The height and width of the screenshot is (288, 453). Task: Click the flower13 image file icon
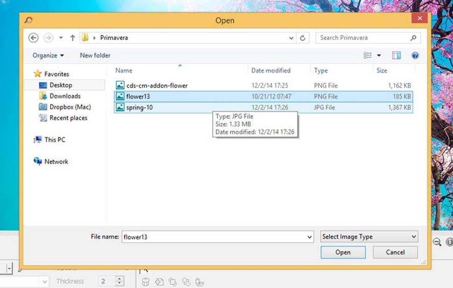120,96
